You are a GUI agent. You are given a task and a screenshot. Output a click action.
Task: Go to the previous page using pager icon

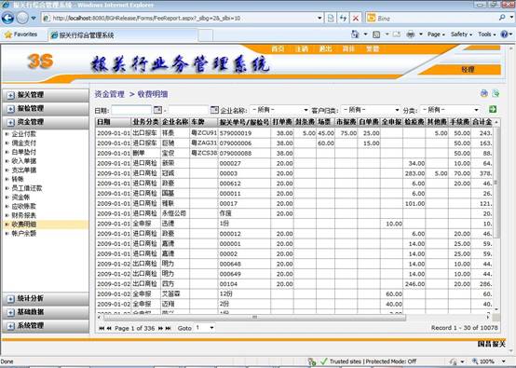click(x=109, y=328)
